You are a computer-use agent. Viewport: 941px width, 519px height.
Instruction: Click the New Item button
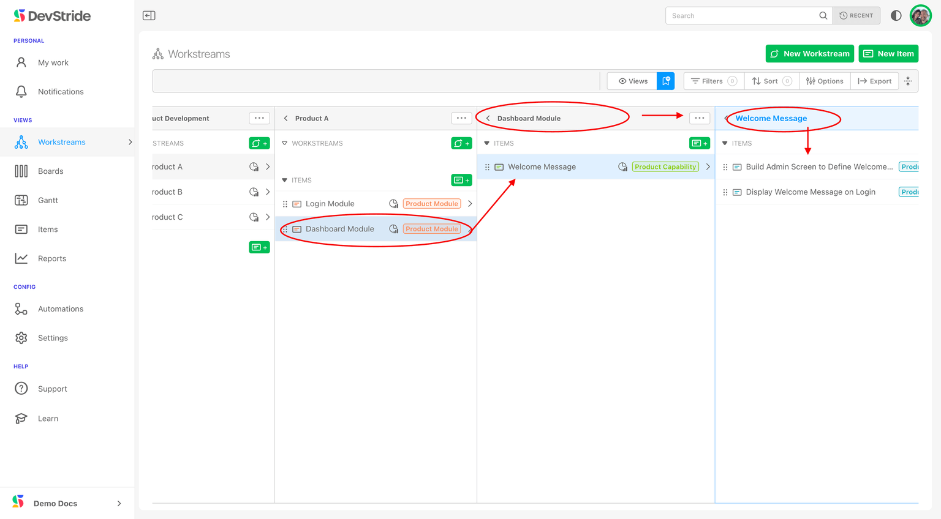[x=888, y=54]
